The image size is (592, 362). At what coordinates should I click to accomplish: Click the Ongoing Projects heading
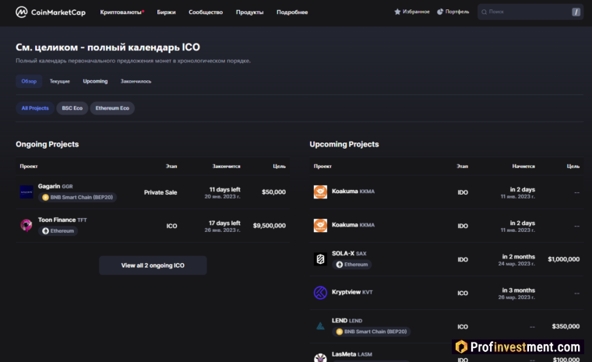(x=48, y=144)
